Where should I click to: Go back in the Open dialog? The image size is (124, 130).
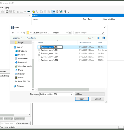click(13, 33)
